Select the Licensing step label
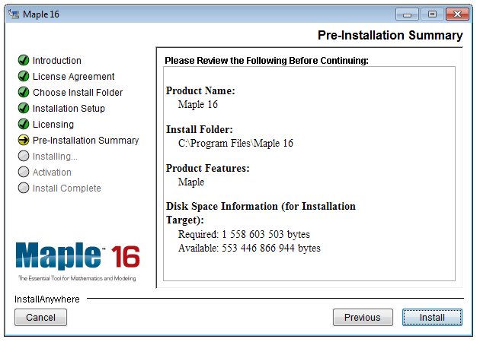This screenshot has width=480, height=342. tap(53, 125)
